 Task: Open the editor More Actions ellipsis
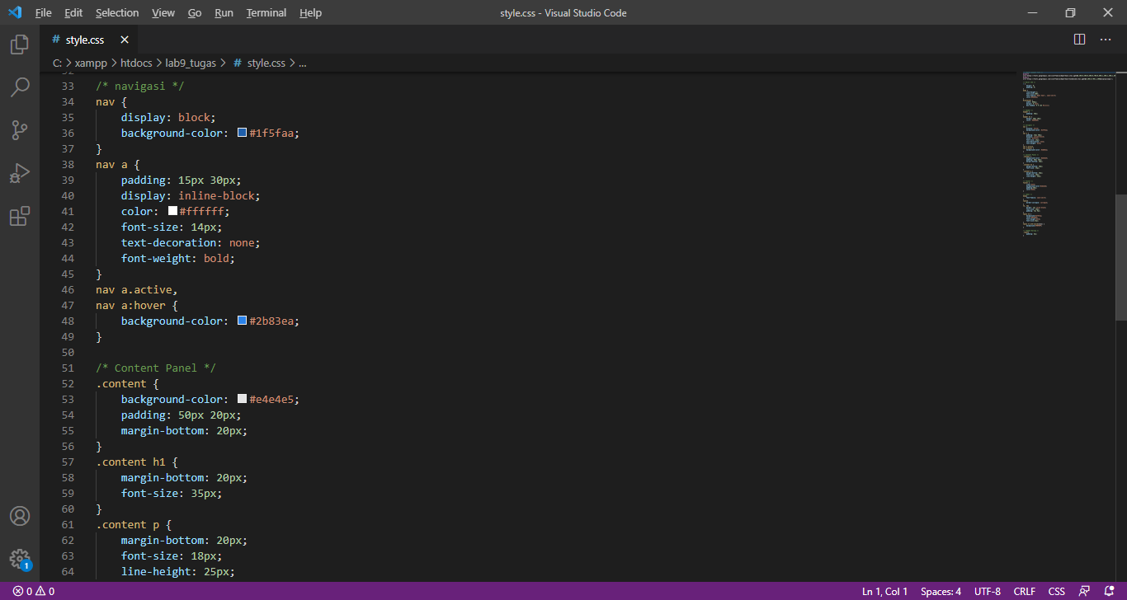(x=1106, y=40)
